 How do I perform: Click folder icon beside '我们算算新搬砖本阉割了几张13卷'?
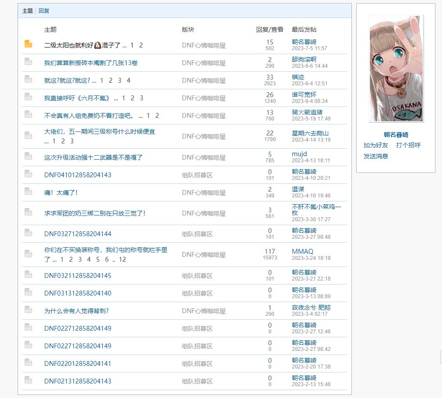28,62
